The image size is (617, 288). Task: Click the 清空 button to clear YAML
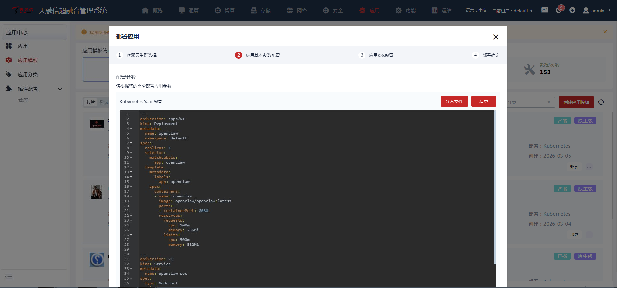click(x=483, y=101)
